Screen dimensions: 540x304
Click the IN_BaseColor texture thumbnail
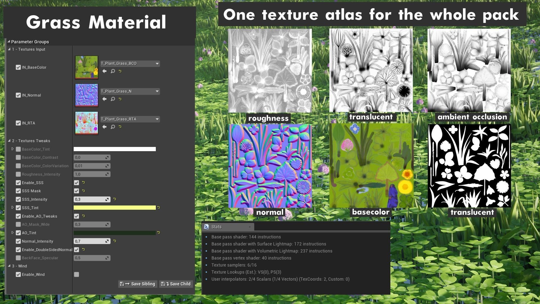pyautogui.click(x=87, y=67)
